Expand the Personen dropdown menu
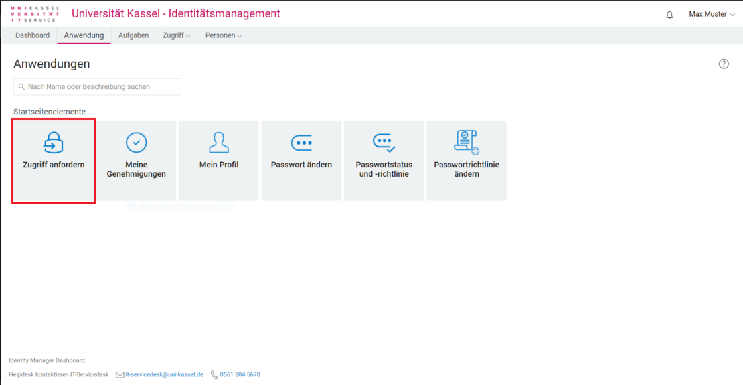 [x=224, y=36]
